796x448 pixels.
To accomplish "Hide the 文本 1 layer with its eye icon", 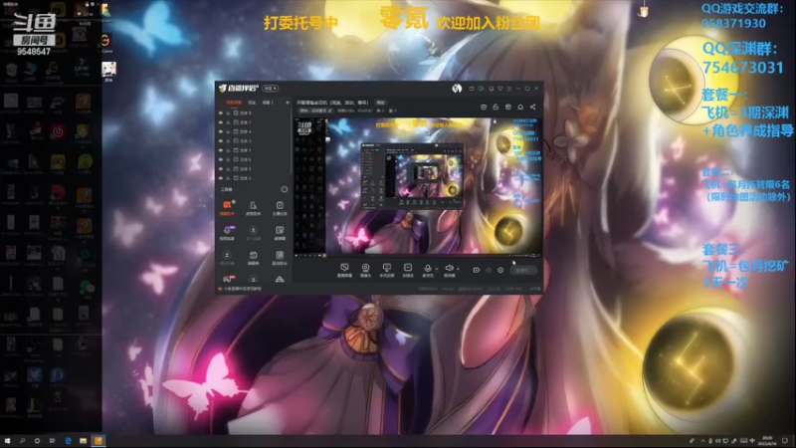I will pyautogui.click(x=220, y=150).
